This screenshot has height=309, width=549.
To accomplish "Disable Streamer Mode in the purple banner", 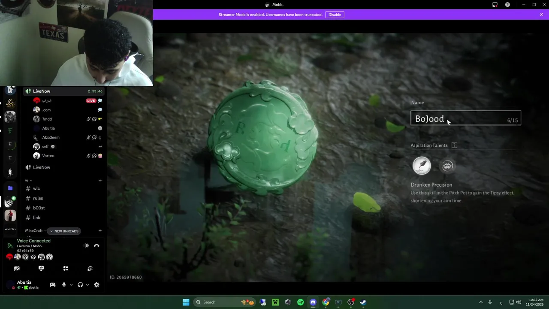I will tap(335, 15).
